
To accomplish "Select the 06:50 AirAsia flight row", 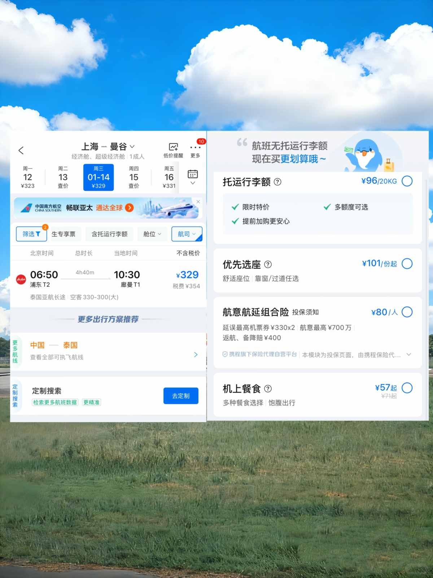I will 108,284.
